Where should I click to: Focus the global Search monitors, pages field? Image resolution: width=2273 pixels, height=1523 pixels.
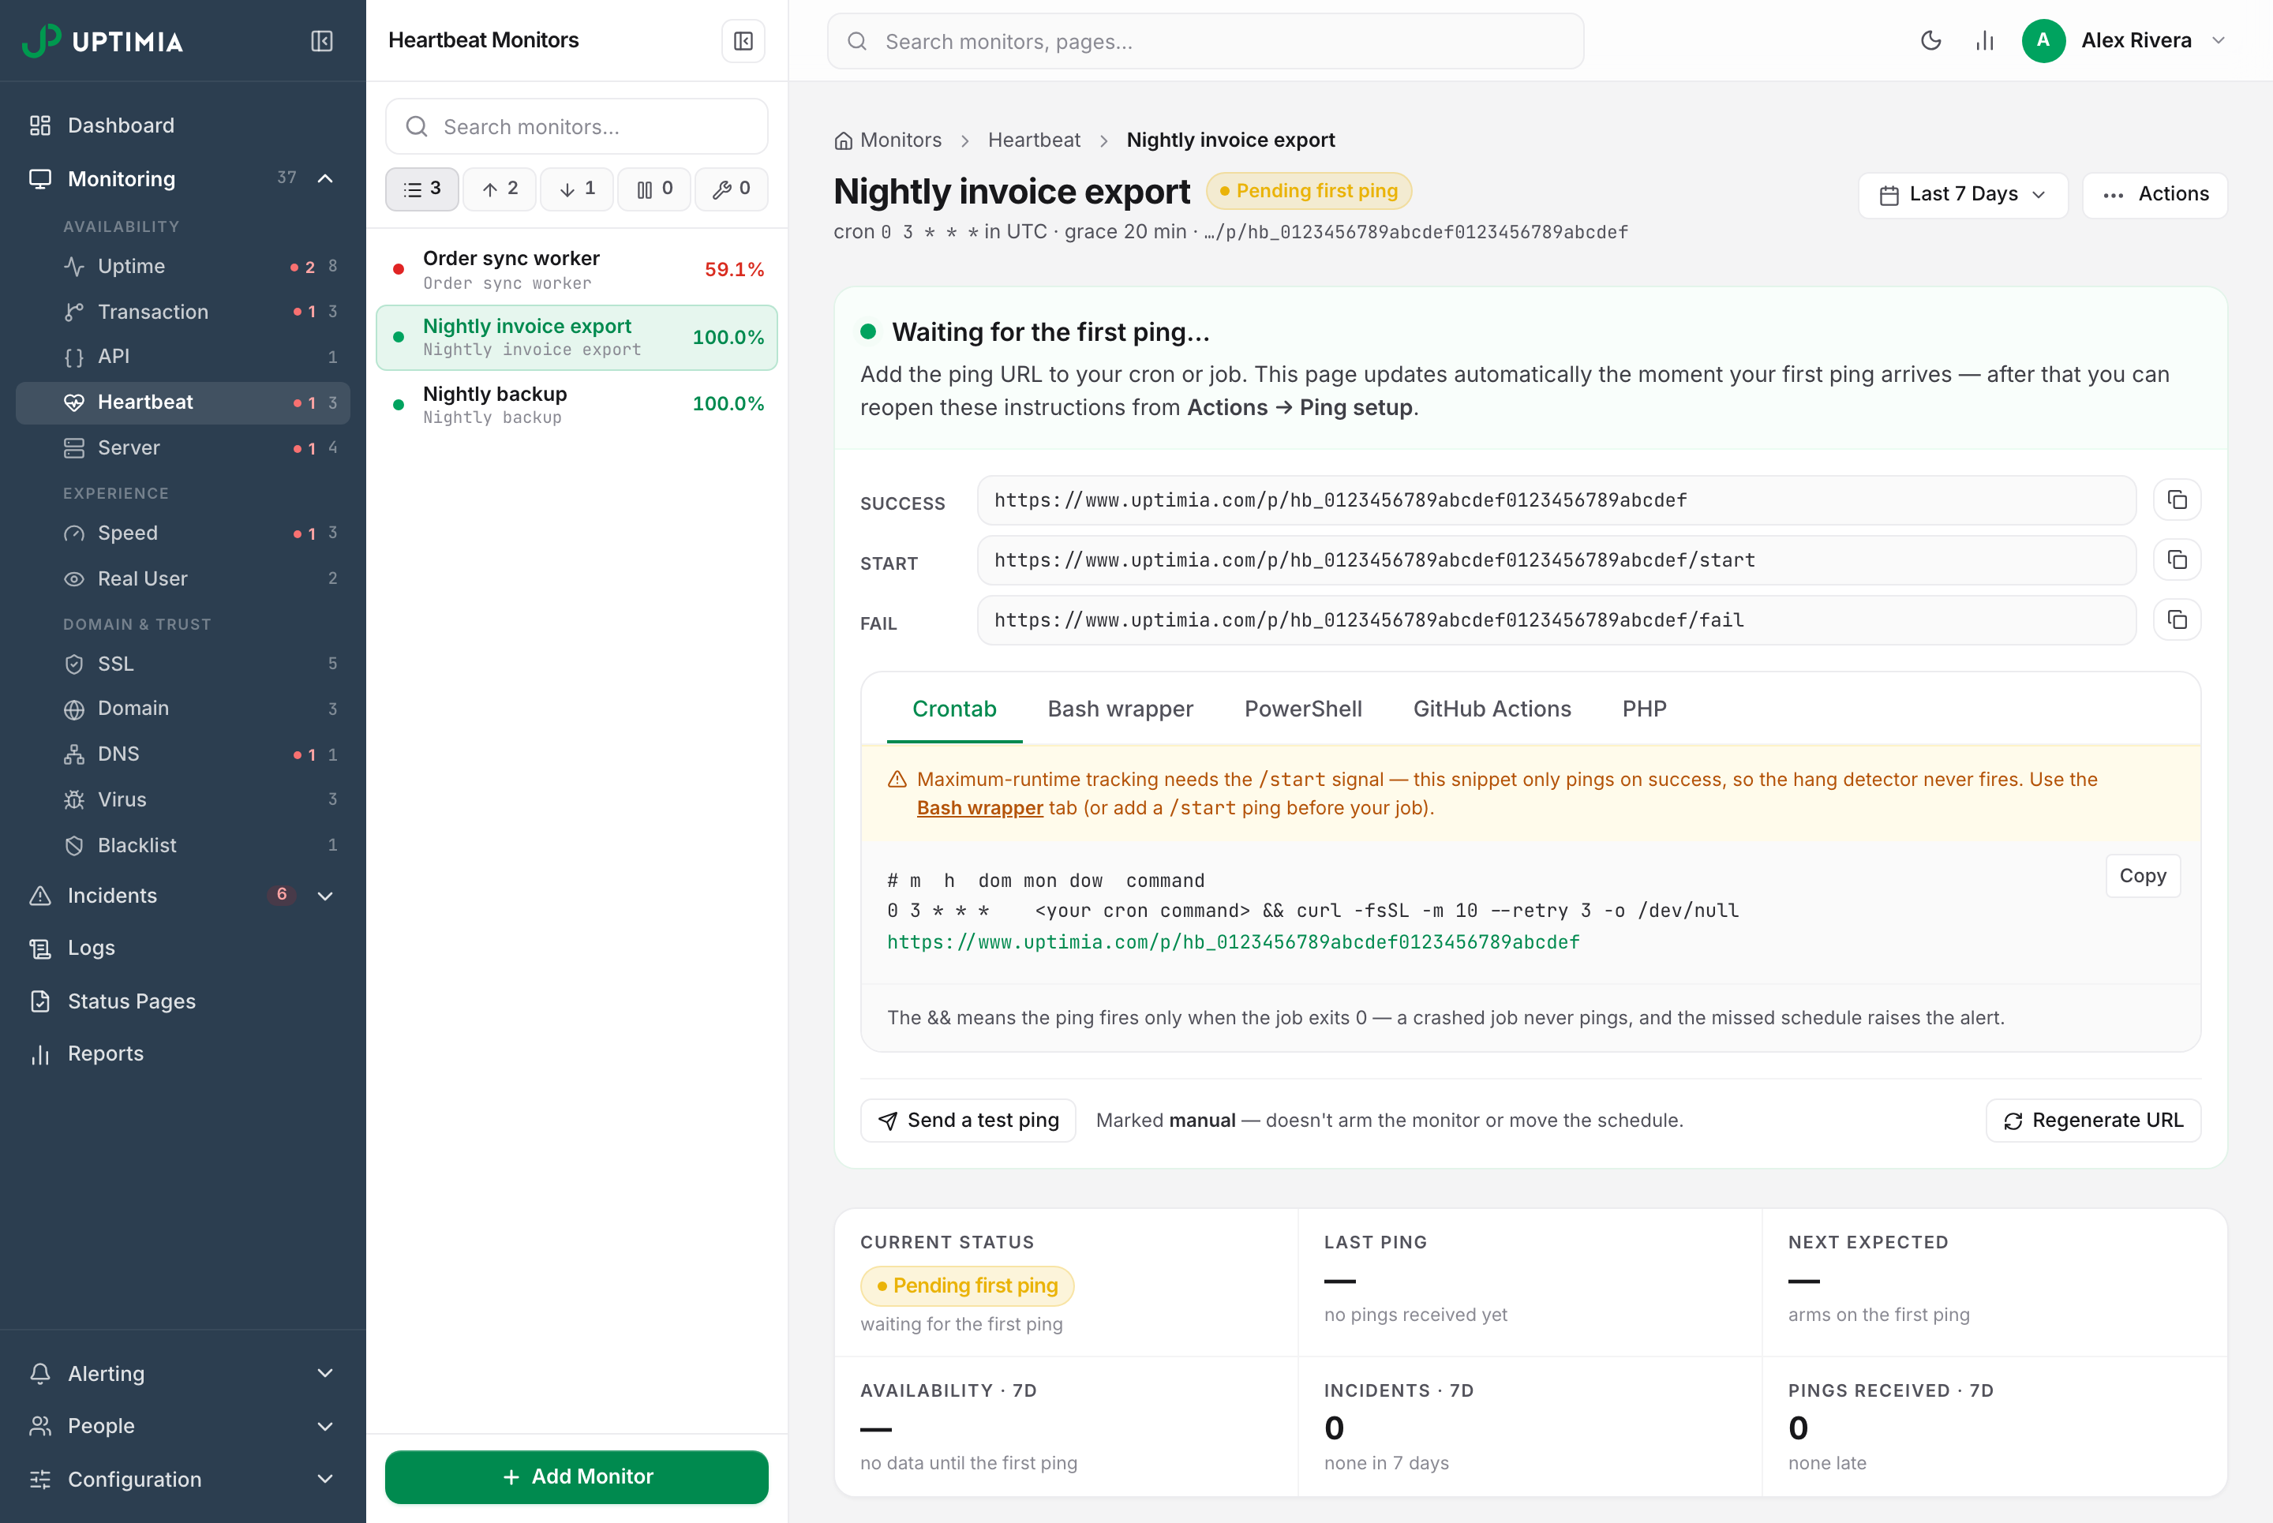tap(1205, 41)
